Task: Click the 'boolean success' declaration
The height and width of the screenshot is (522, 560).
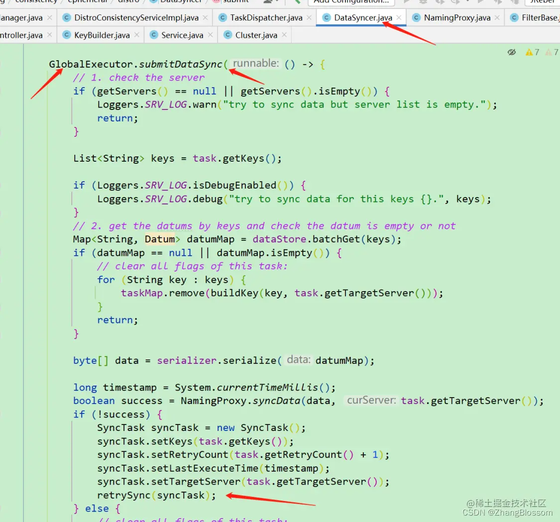Action: [117, 401]
